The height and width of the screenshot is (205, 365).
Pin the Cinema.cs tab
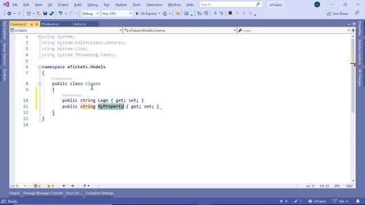31,24
